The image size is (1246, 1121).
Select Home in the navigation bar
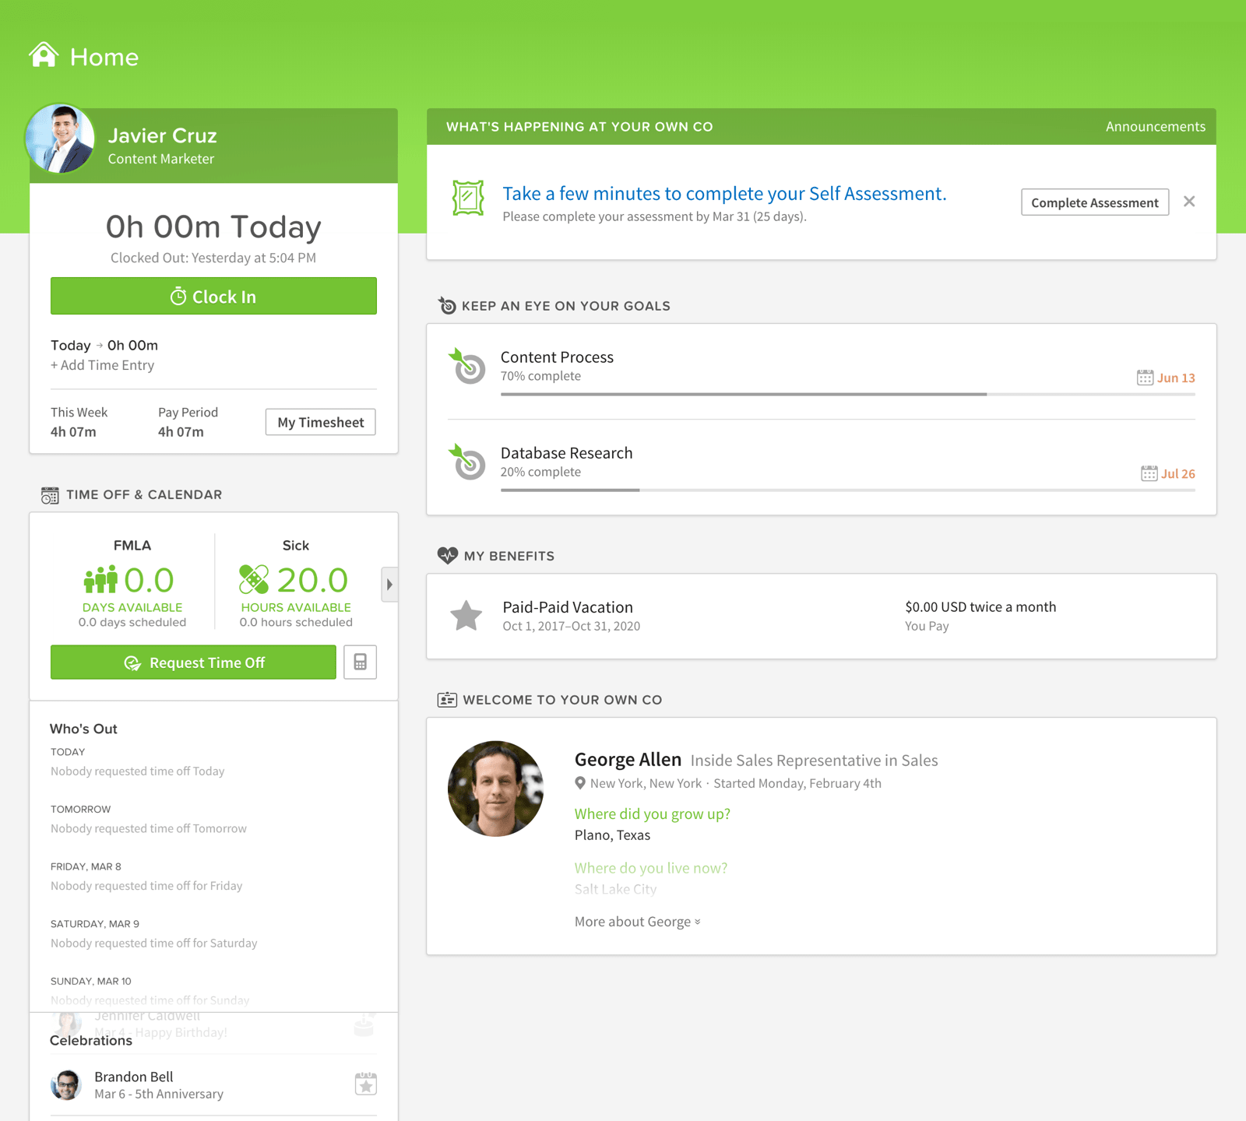click(82, 56)
